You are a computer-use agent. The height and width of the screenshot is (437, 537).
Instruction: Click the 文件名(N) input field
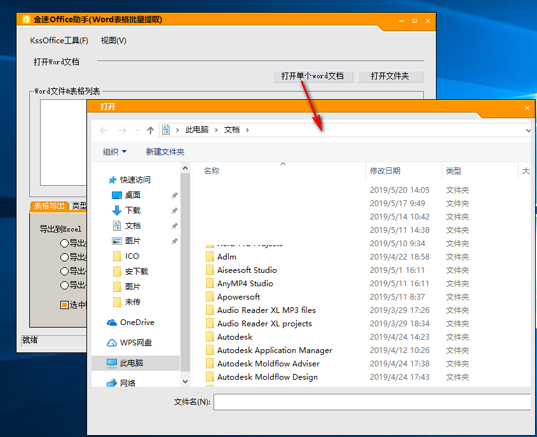click(372, 402)
